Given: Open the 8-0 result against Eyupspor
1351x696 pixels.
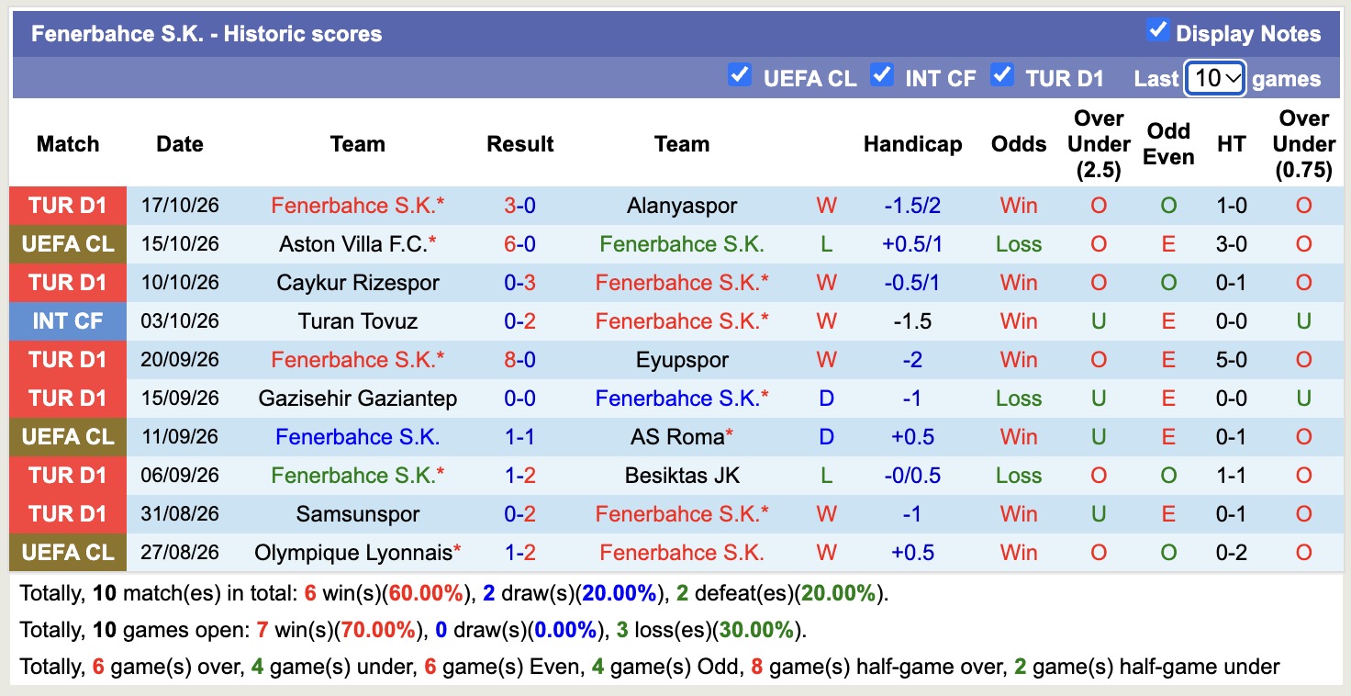Looking at the screenshot, I should [519, 360].
